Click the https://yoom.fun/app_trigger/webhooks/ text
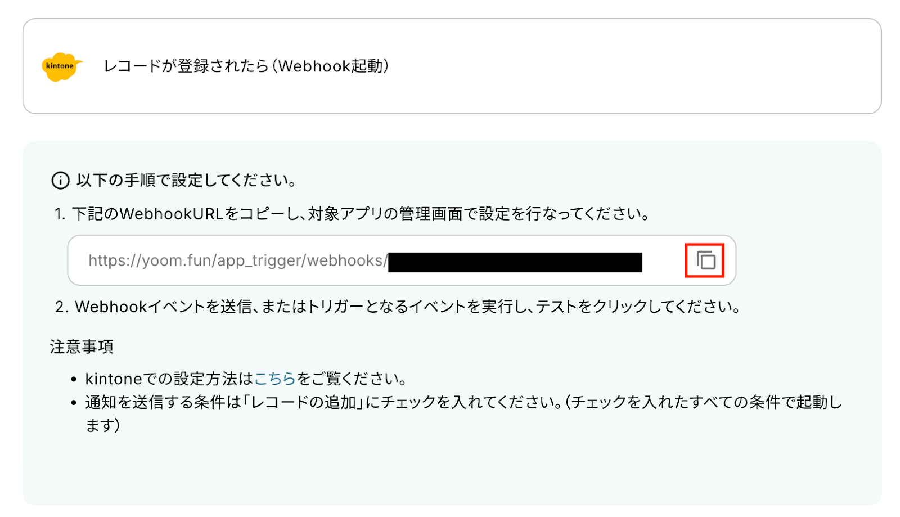Viewport: 900px width, 517px height. [x=238, y=260]
